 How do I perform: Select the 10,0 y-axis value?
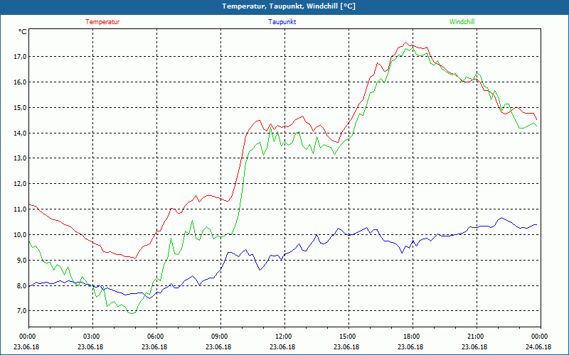tap(21, 235)
